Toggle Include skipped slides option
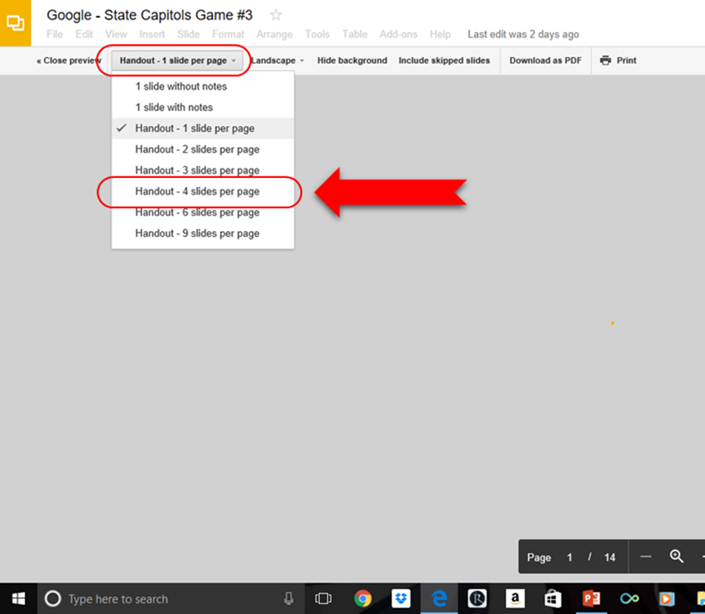This screenshot has width=705, height=614. coord(444,60)
